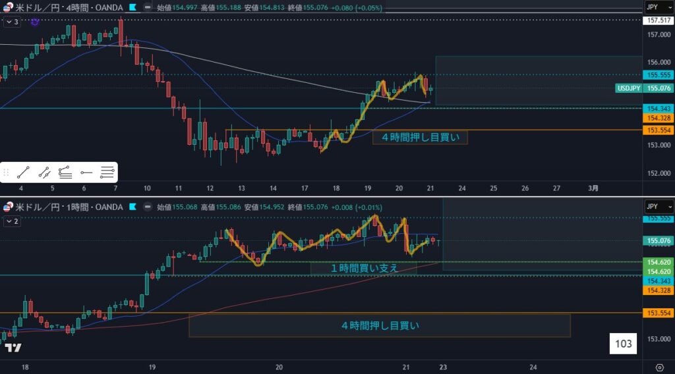Open chart settings gear at bottom-right

pos(660,367)
